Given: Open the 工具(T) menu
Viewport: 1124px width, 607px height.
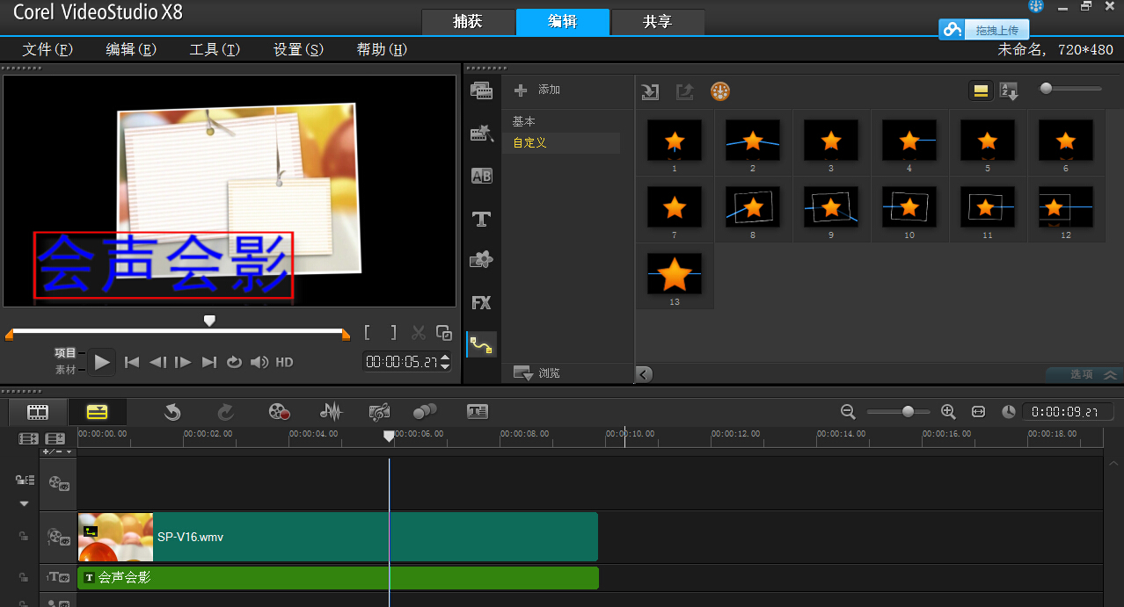Looking at the screenshot, I should tap(215, 49).
